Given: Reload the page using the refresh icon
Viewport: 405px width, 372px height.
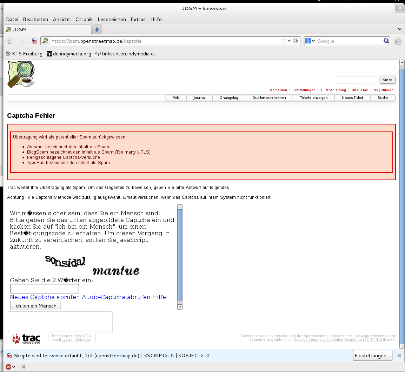Looking at the screenshot, I should click(296, 41).
